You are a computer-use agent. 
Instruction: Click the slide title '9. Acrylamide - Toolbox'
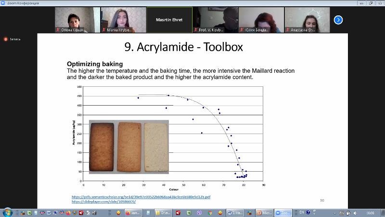[184, 47]
